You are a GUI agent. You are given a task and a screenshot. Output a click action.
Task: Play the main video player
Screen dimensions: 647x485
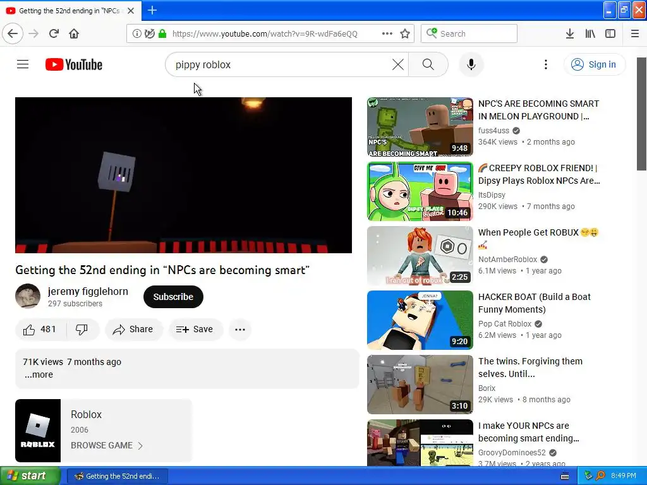pyautogui.click(x=184, y=176)
